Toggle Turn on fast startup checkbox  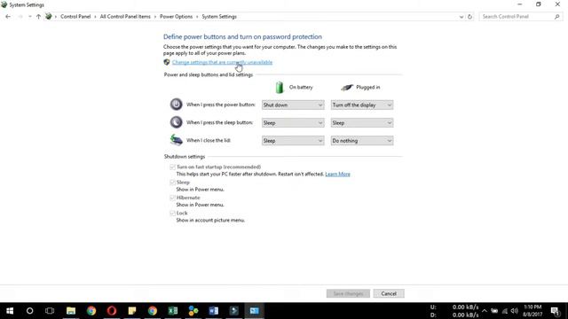[173, 167]
